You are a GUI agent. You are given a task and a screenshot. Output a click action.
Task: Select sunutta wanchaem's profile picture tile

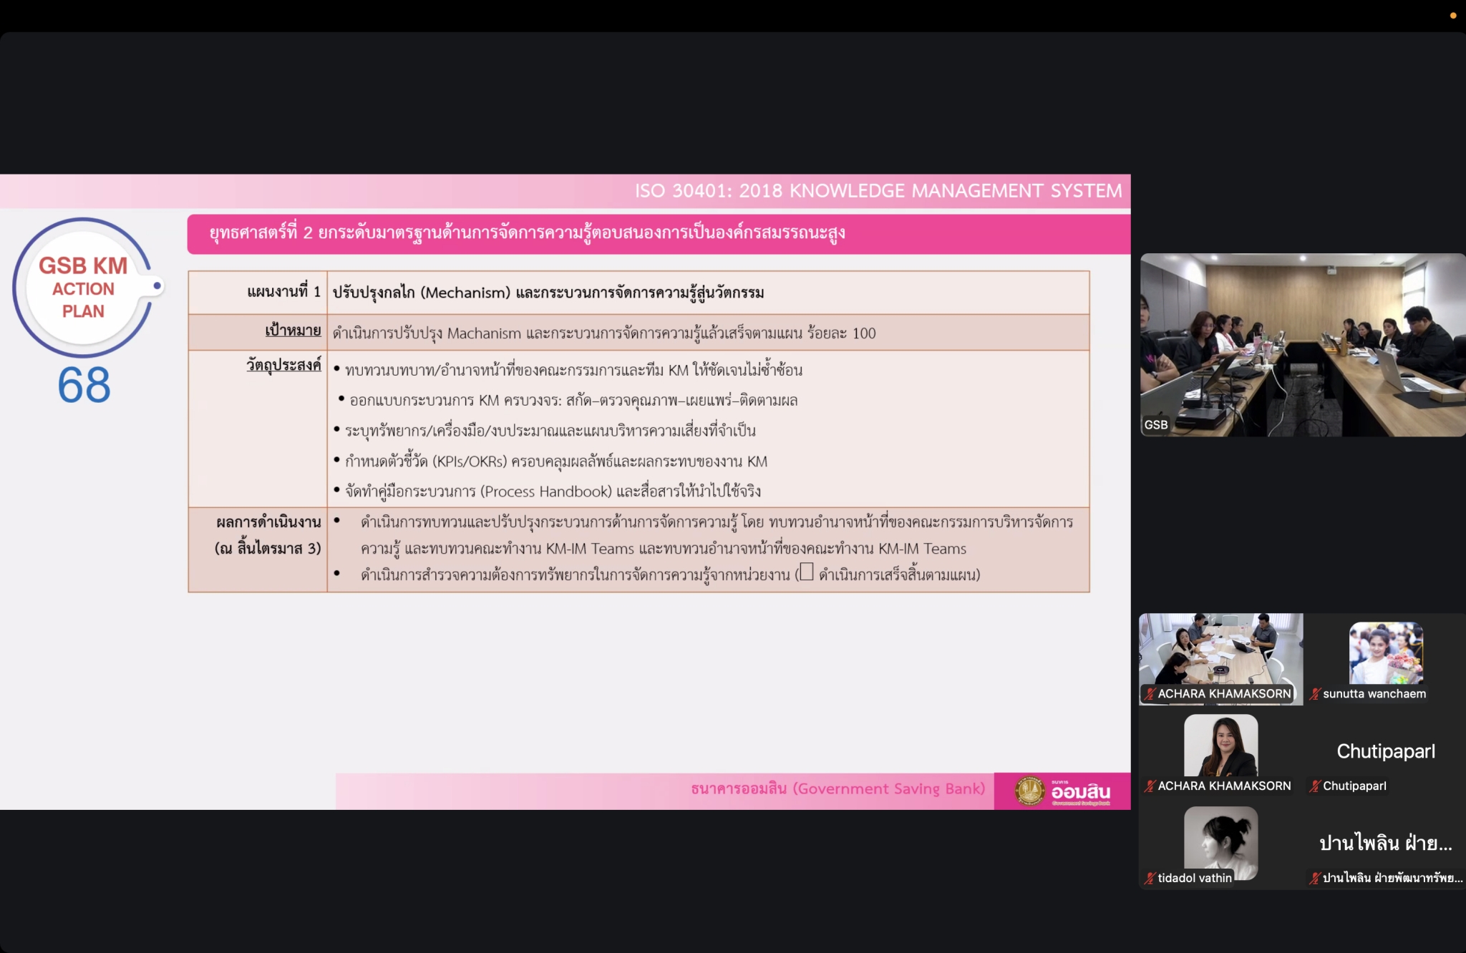pos(1386,653)
